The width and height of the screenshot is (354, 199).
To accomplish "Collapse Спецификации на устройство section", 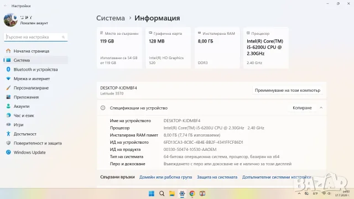I will (x=321, y=108).
